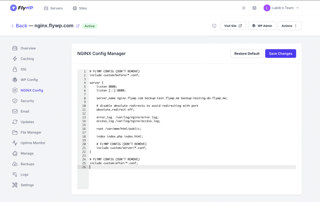Click the Uptime Monitor pulse icon
The image size is (320, 202).
pos(15,143)
